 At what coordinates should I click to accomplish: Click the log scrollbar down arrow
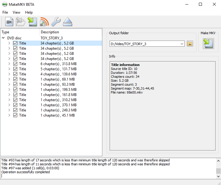tap(218, 176)
